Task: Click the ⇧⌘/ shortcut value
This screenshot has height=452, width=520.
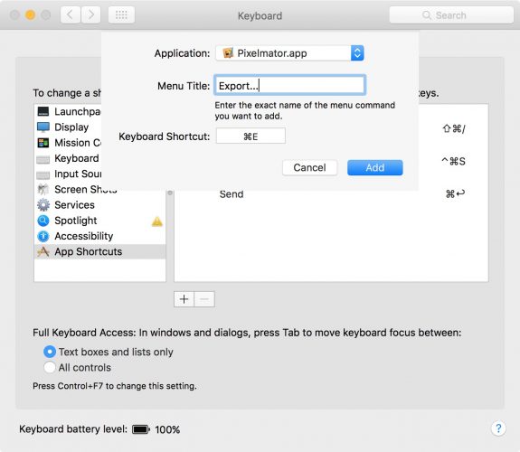Action: pos(454,128)
